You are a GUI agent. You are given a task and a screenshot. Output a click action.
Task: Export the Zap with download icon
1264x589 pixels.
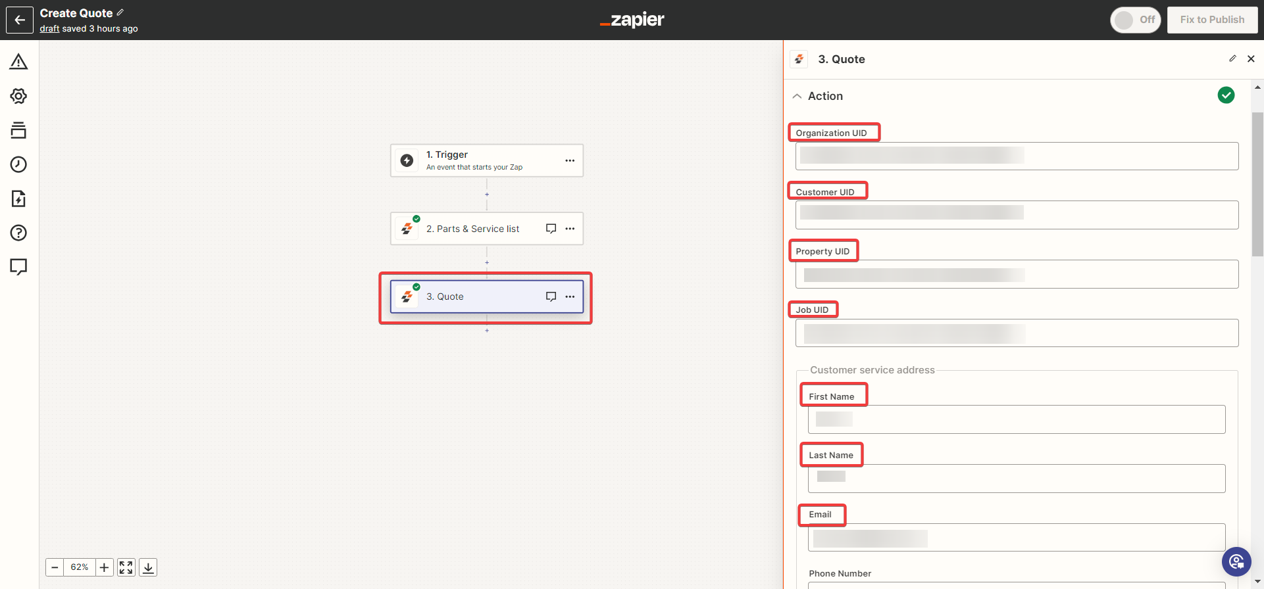click(149, 567)
